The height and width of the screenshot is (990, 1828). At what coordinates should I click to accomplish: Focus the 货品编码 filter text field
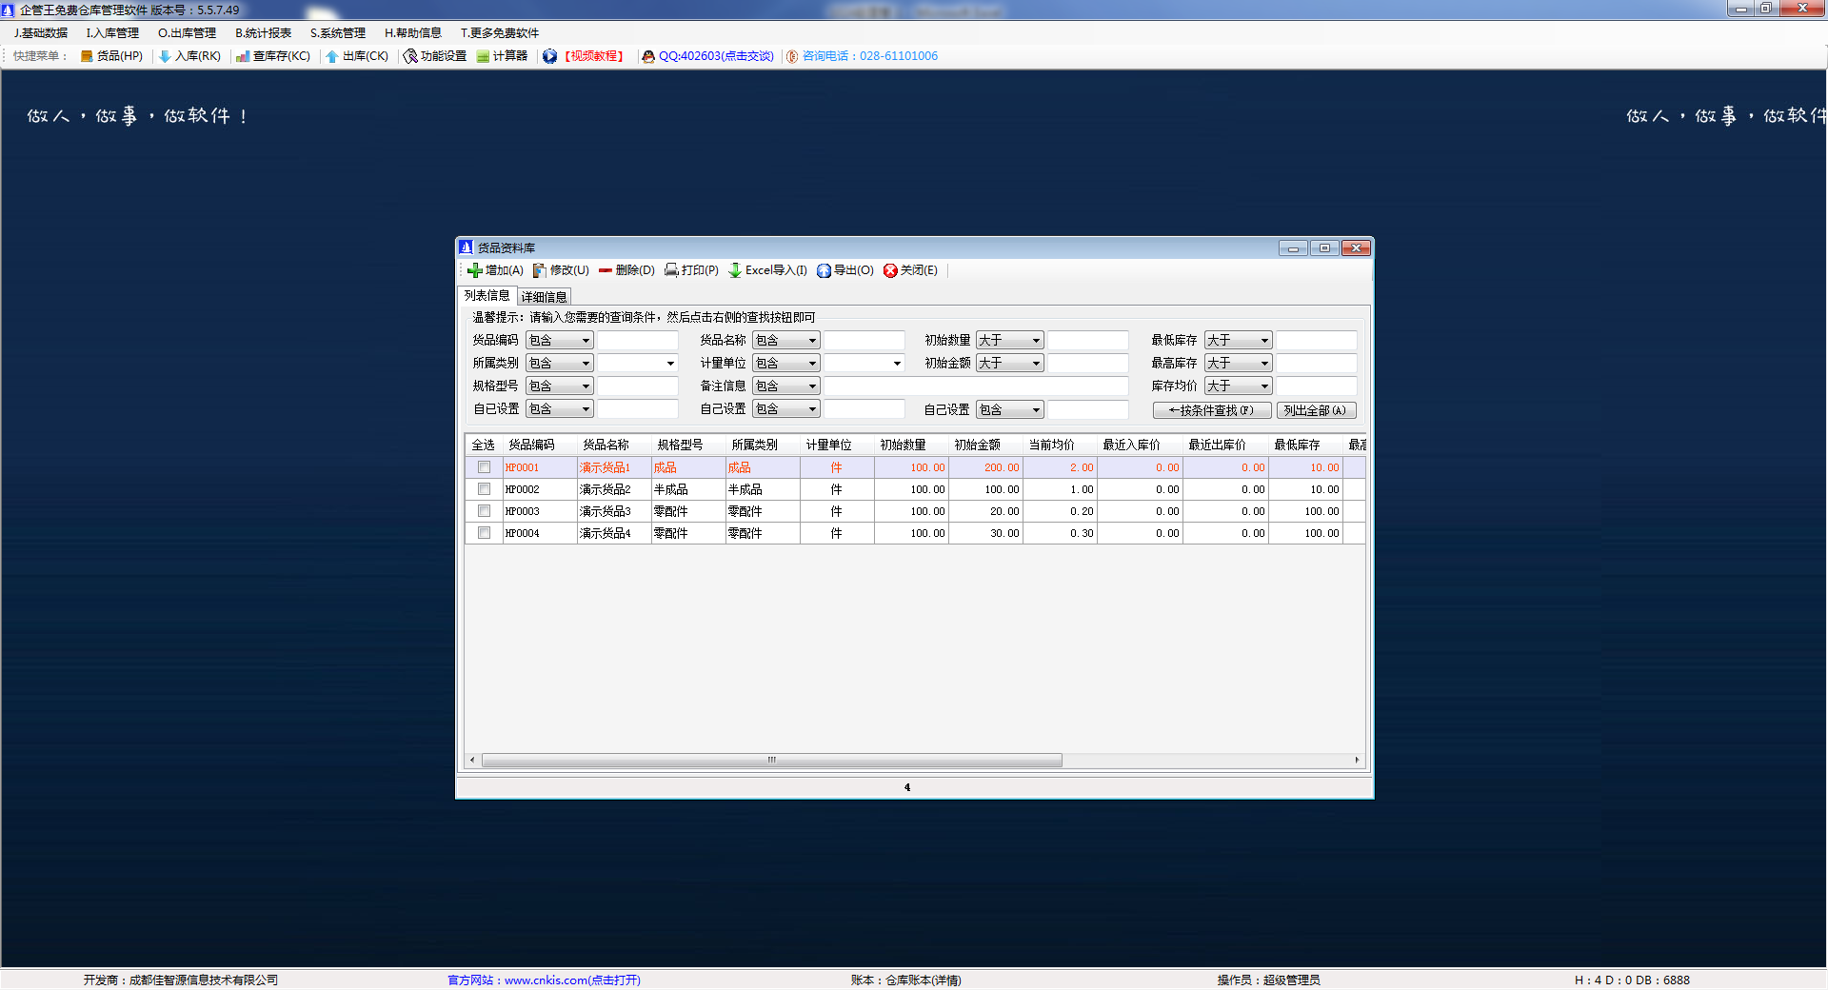pyautogui.click(x=638, y=340)
